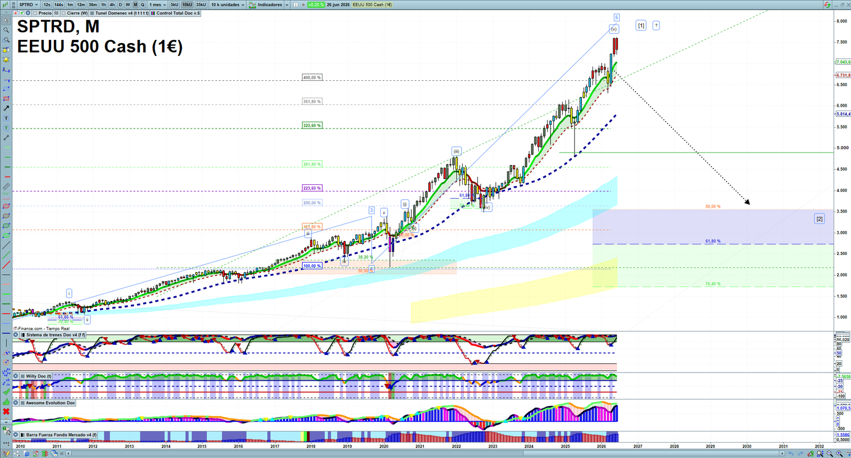This screenshot has width=851, height=458.
Task: Click the [2] wave label in projection zone
Action: [820, 218]
